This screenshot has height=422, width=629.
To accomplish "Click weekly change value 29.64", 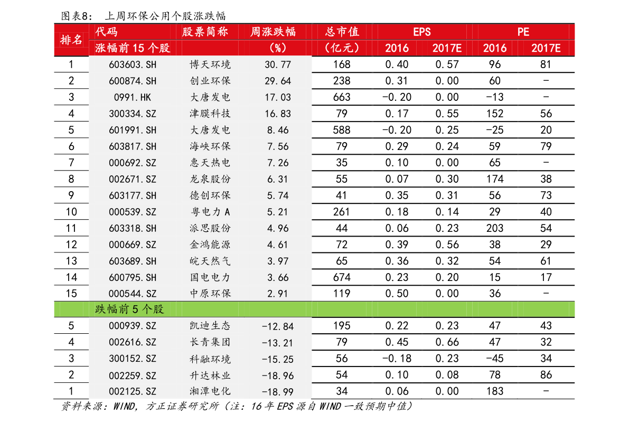I will (x=278, y=81).
